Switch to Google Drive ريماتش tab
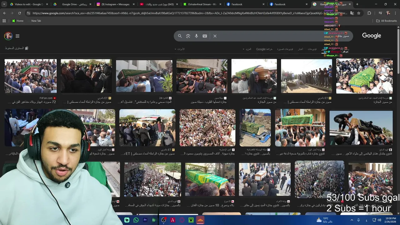The width and height of the screenshot is (400, 225). click(x=72, y=4)
